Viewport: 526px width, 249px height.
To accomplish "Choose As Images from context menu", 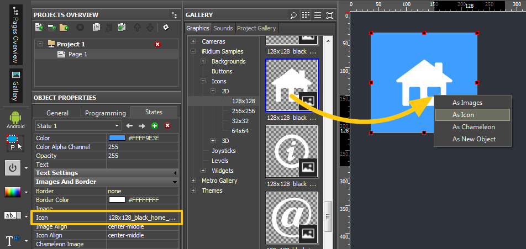I will point(472,103).
